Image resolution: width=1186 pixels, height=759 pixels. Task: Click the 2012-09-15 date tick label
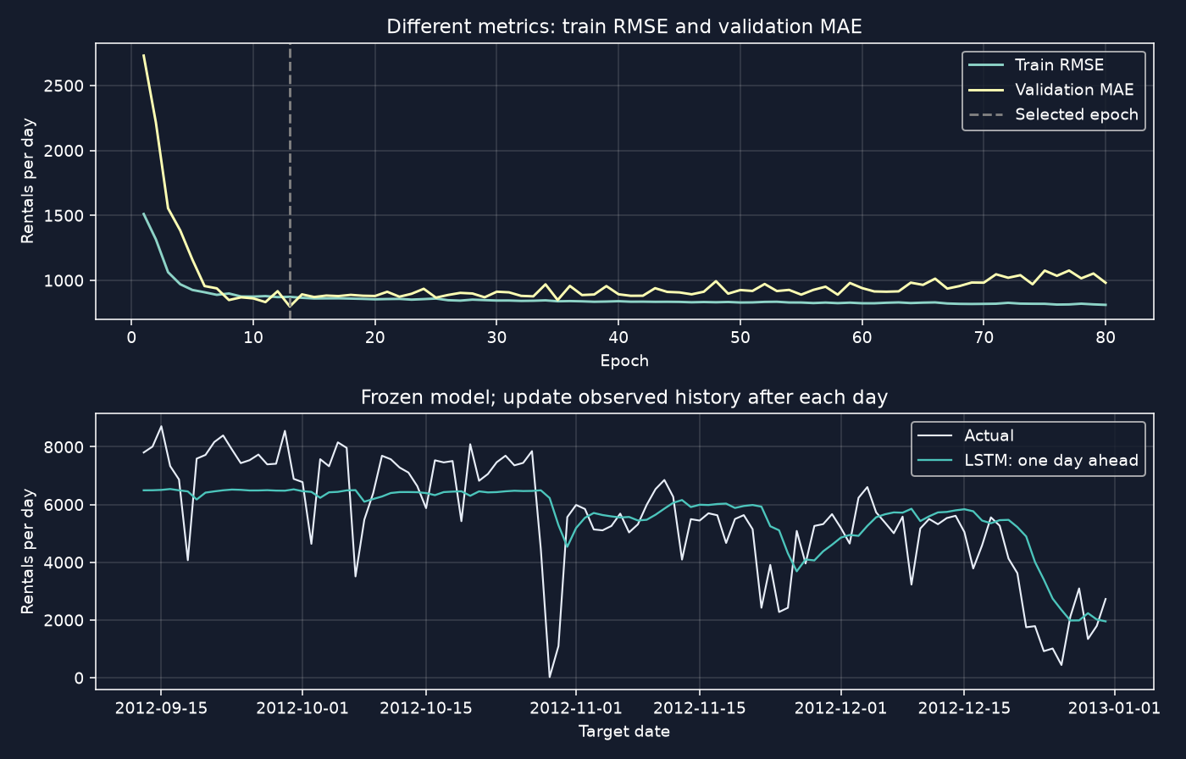coord(161,707)
